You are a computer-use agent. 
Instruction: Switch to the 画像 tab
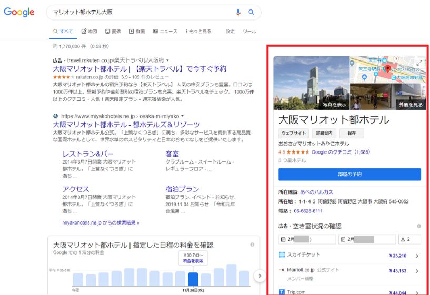click(x=113, y=31)
